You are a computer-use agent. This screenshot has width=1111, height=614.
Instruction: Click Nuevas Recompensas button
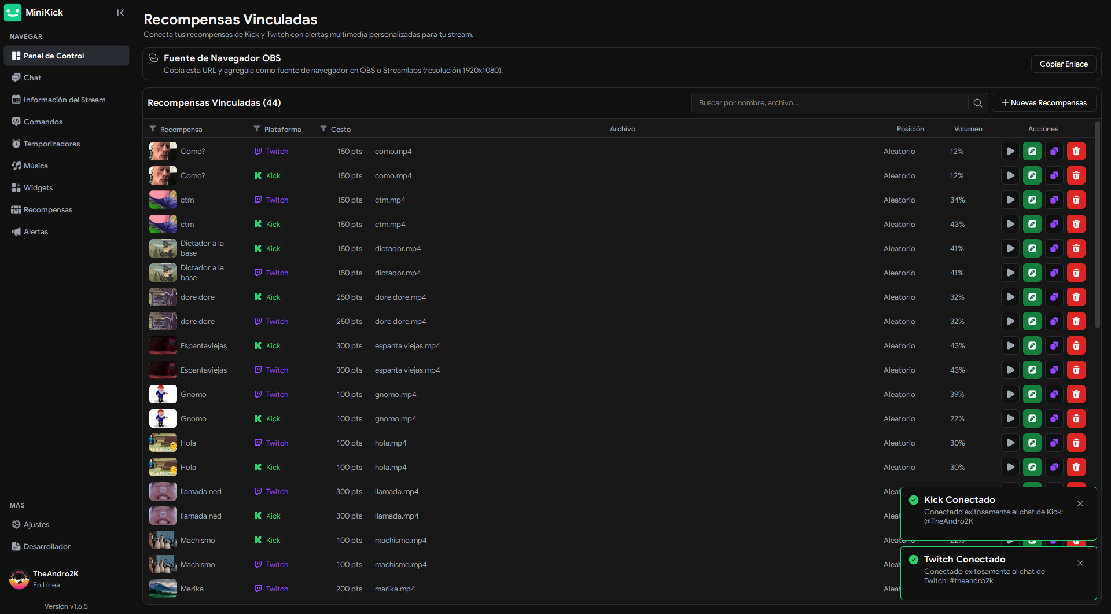click(x=1044, y=102)
